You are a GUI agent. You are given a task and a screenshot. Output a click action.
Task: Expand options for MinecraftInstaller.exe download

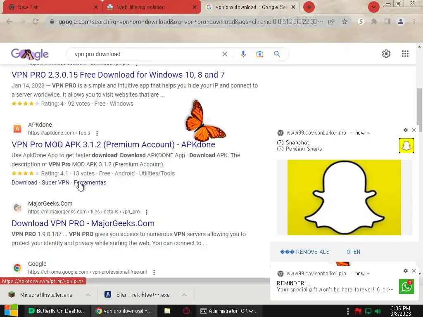click(88, 295)
